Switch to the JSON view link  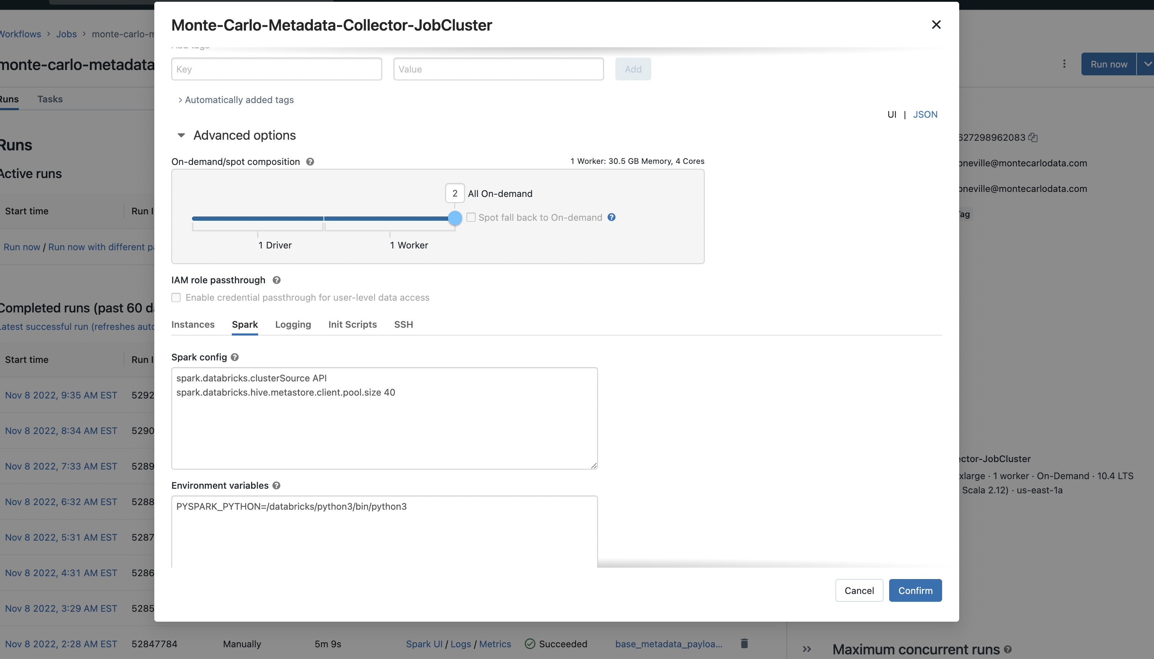point(925,114)
